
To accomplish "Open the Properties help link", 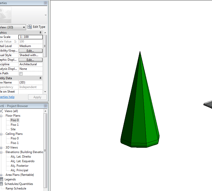I will (x=7, y=97).
